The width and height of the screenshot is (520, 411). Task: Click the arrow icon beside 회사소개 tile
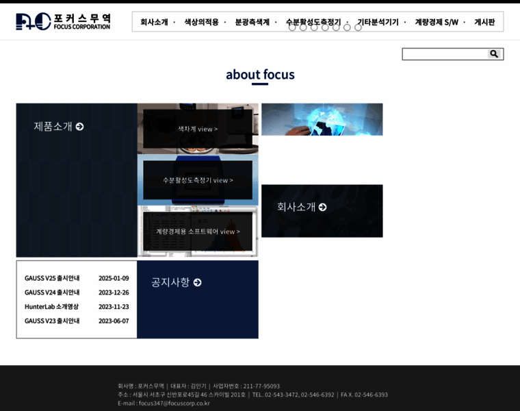(x=322, y=207)
